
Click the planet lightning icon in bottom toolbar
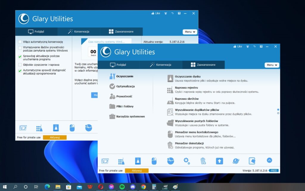(x=236, y=161)
